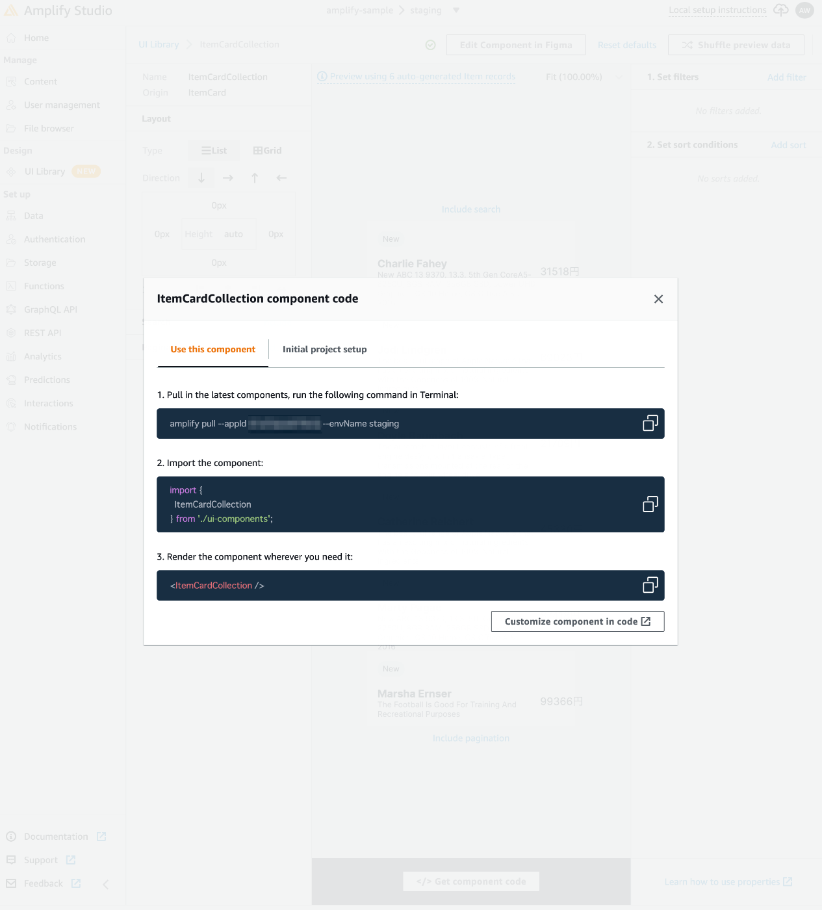Go to User management
The width and height of the screenshot is (822, 910).
pos(62,105)
